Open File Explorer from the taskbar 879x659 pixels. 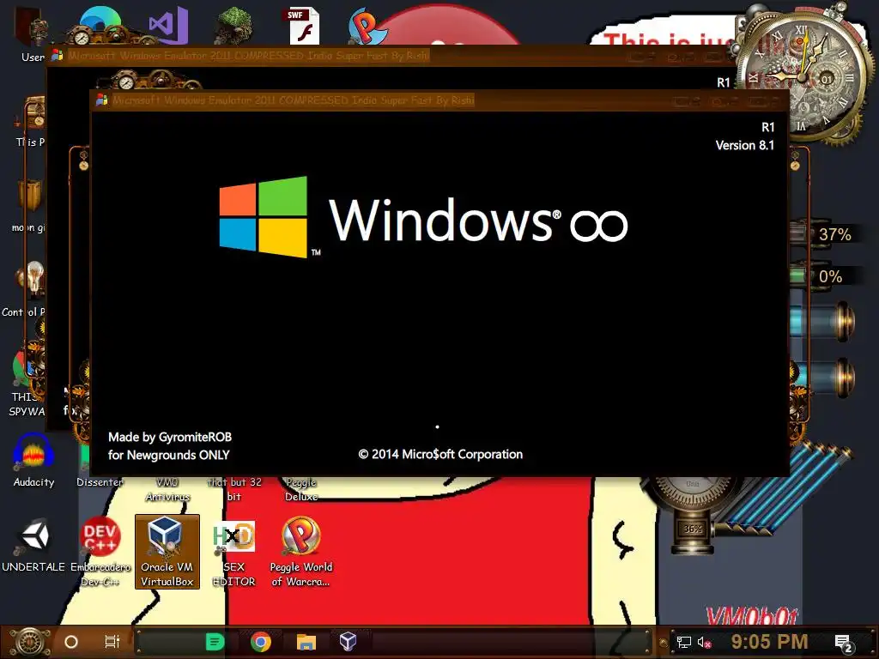[x=306, y=642]
